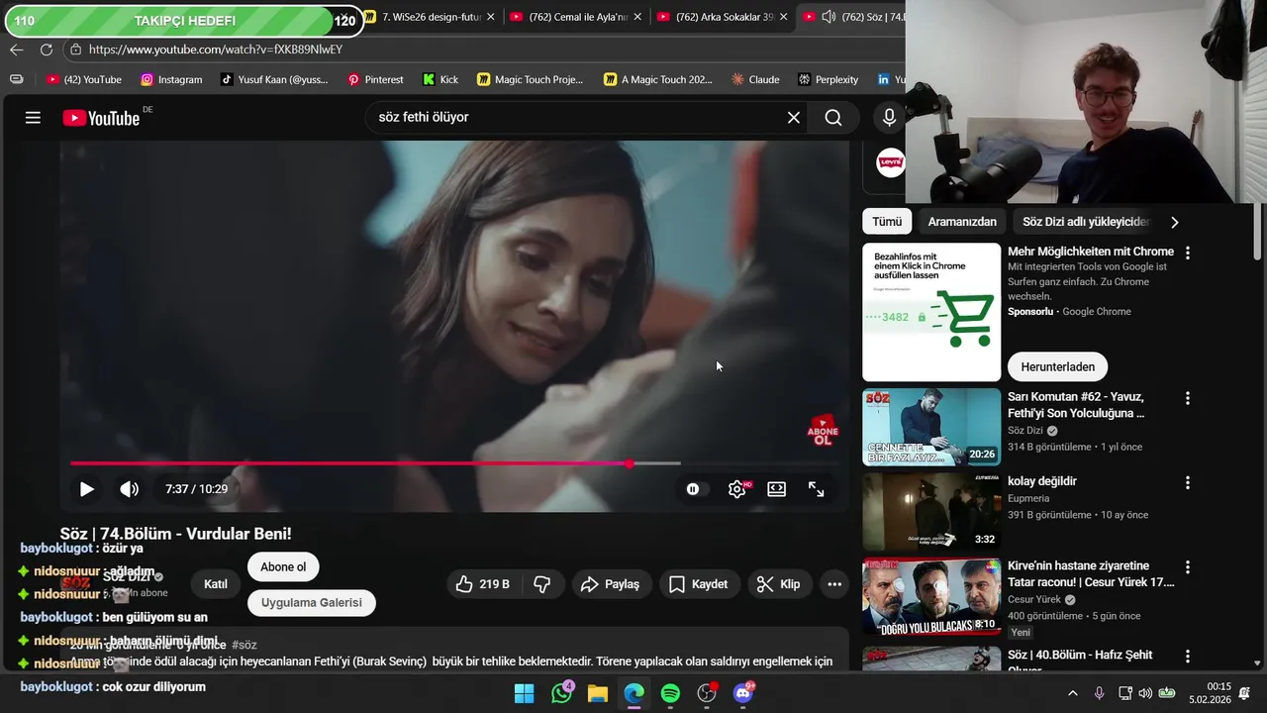Mute the video volume speaker icon
Viewport: 1267px width, 713px height.
[130, 489]
